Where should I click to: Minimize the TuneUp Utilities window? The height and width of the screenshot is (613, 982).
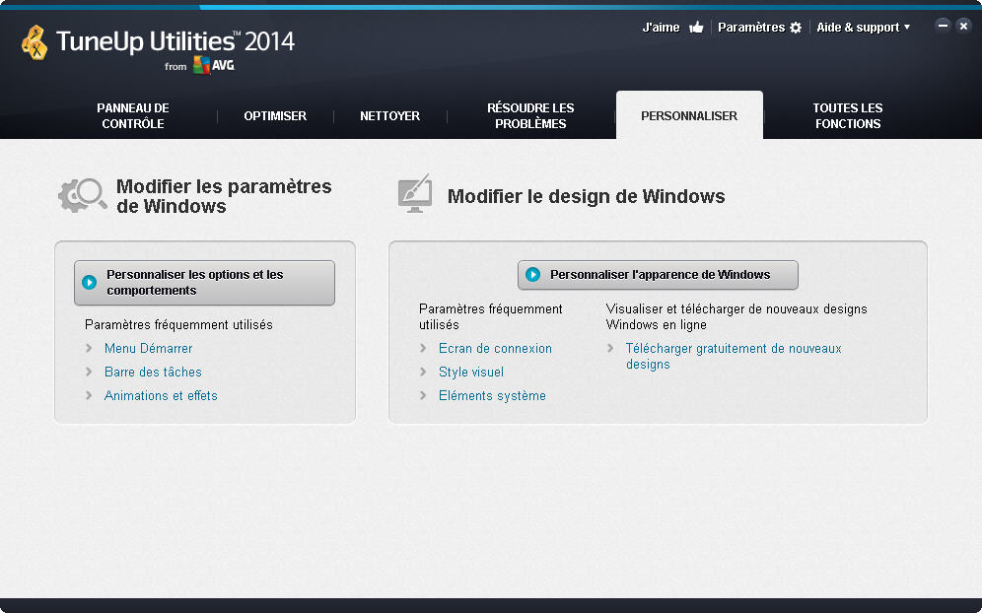943,26
